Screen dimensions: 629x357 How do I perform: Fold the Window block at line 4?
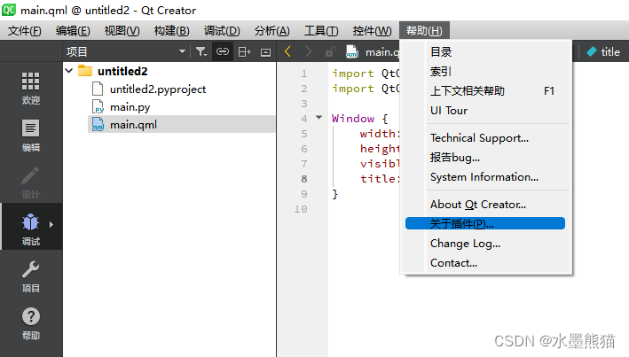pos(318,118)
